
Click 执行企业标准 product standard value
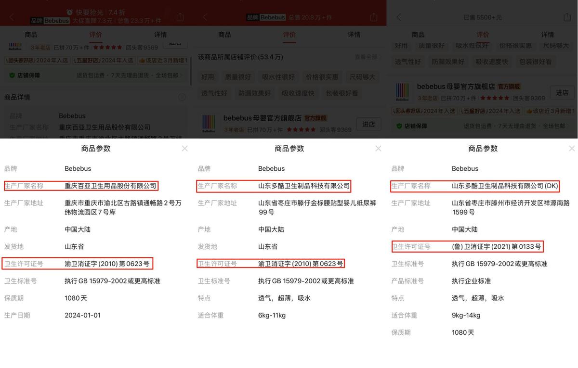pyautogui.click(x=472, y=281)
